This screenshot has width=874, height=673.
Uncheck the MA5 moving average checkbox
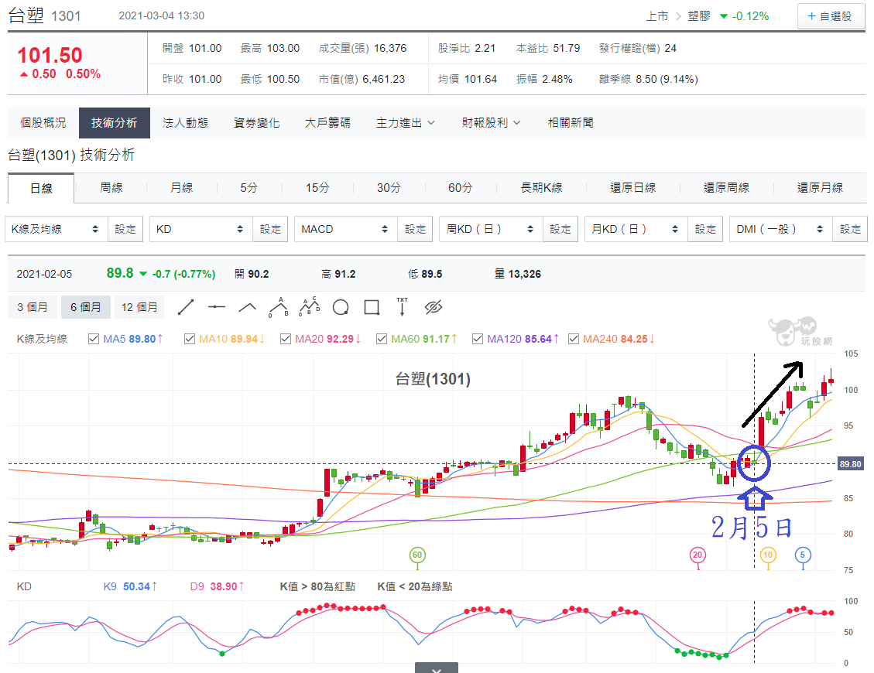(94, 339)
